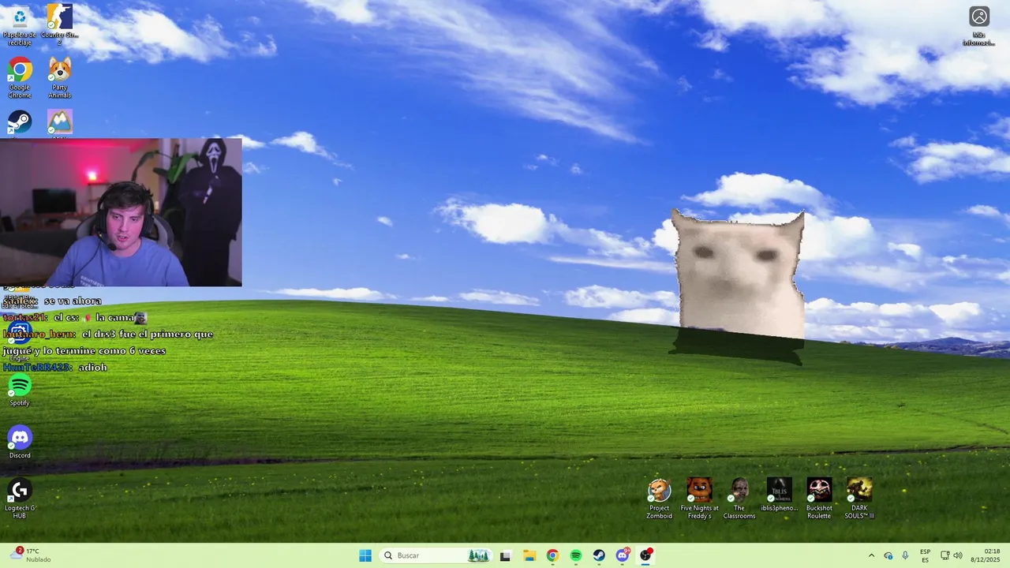Switch to OBS Studio on the taskbar
The height and width of the screenshot is (568, 1010).
646,555
